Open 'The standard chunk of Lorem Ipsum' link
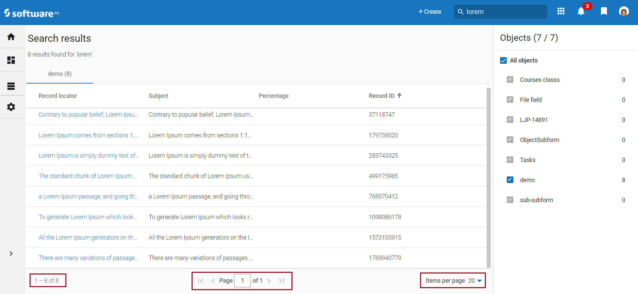This screenshot has width=638, height=294. [x=88, y=176]
